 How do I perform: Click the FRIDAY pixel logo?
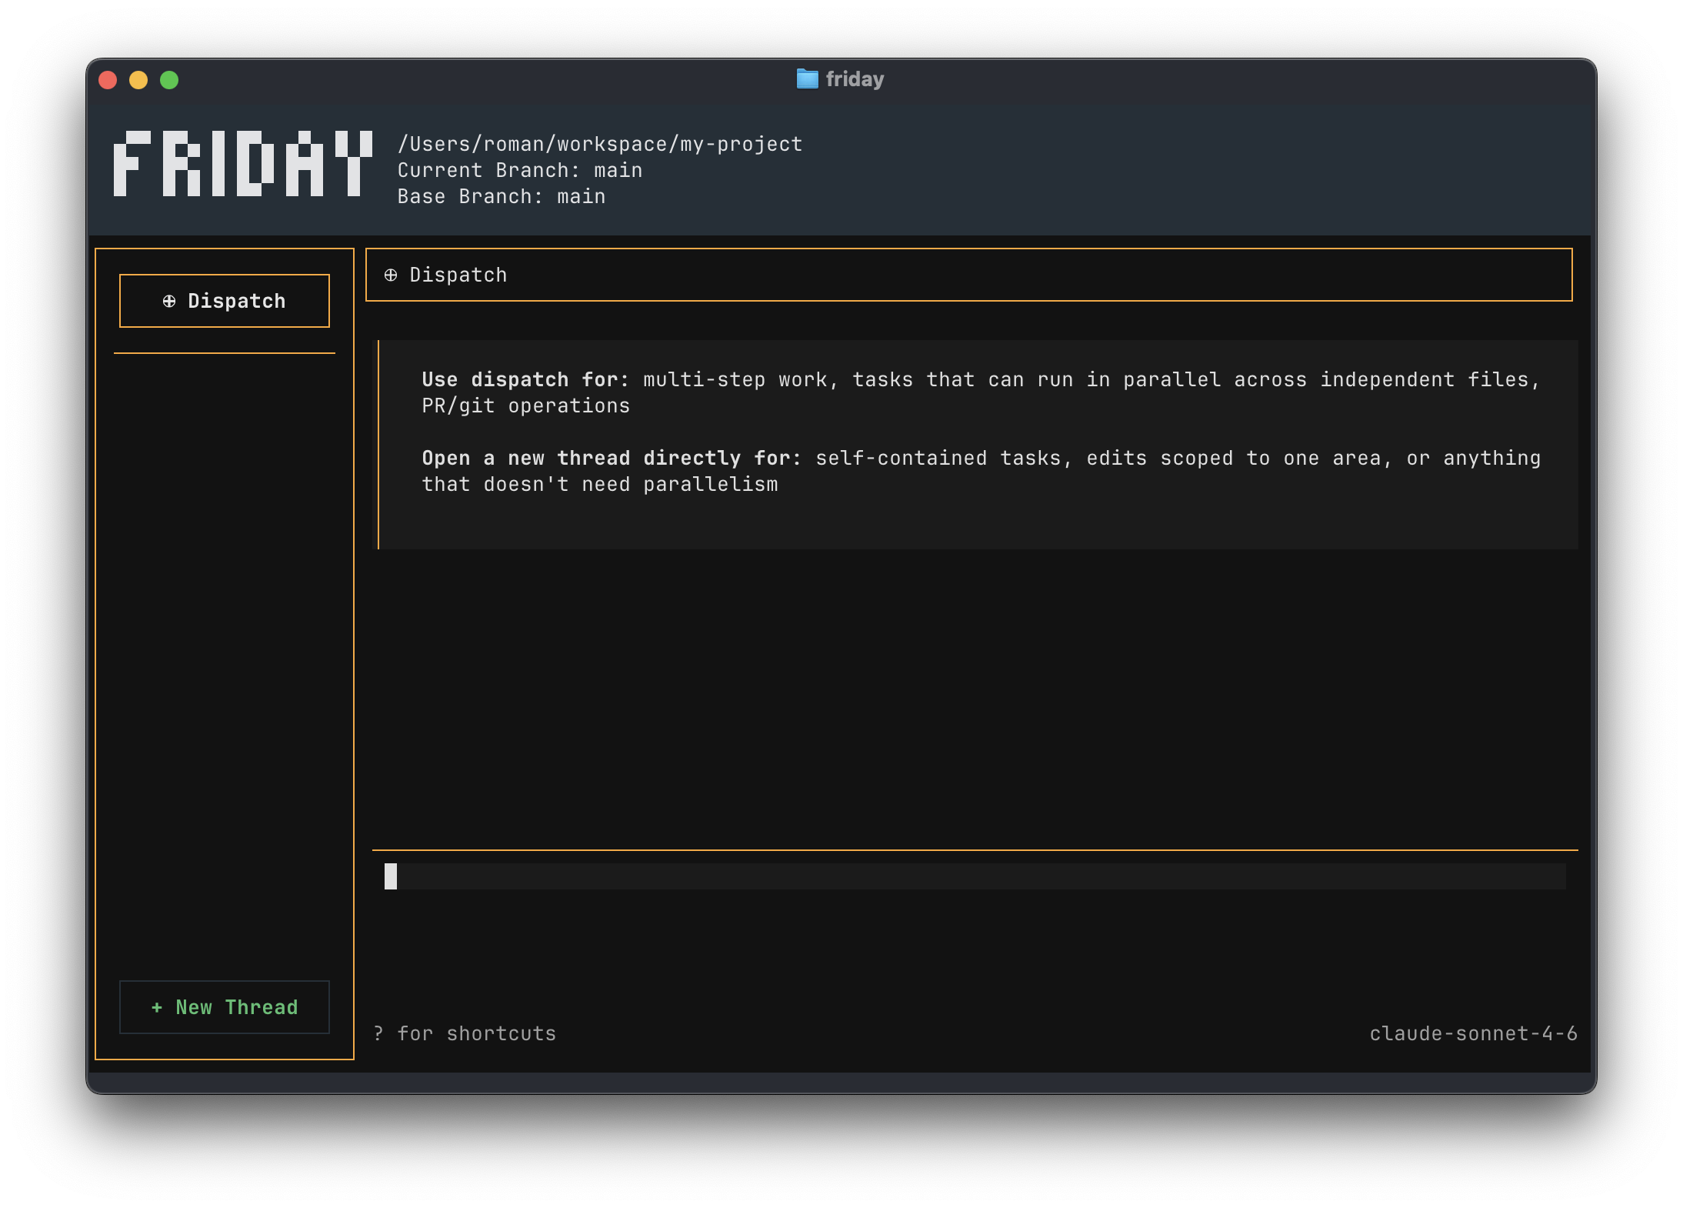click(243, 163)
